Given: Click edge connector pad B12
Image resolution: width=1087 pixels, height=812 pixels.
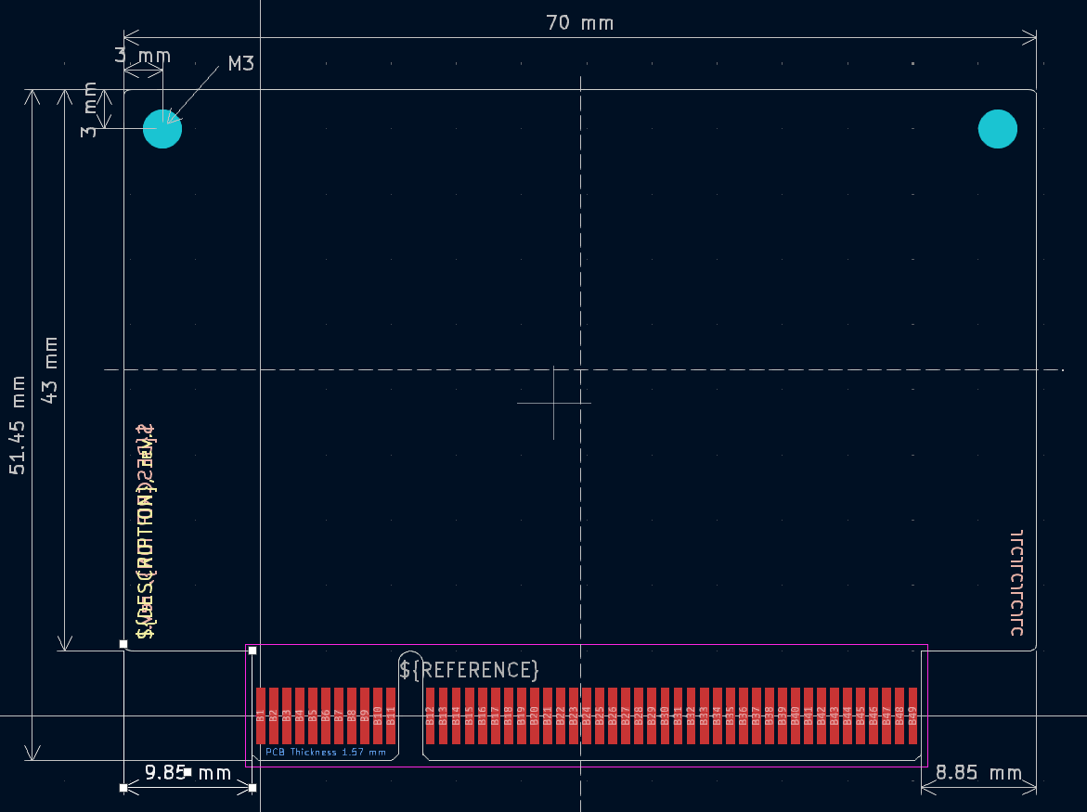Looking at the screenshot, I should click(x=430, y=715).
